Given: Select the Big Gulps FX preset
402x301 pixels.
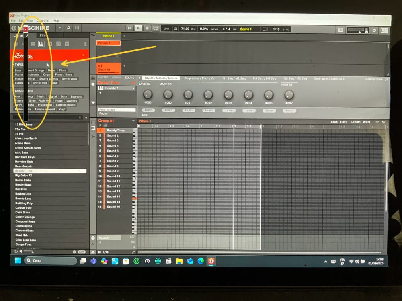Looking at the screenshot, I should (x=50, y=176).
